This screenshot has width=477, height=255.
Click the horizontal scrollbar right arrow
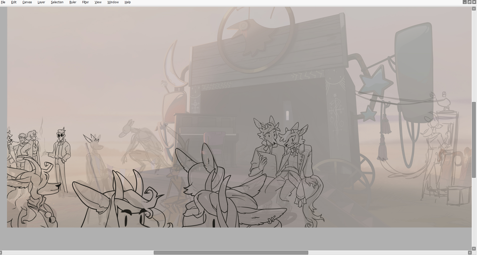point(470,253)
